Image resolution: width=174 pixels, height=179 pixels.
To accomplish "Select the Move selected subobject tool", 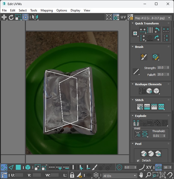I will click(4, 17).
